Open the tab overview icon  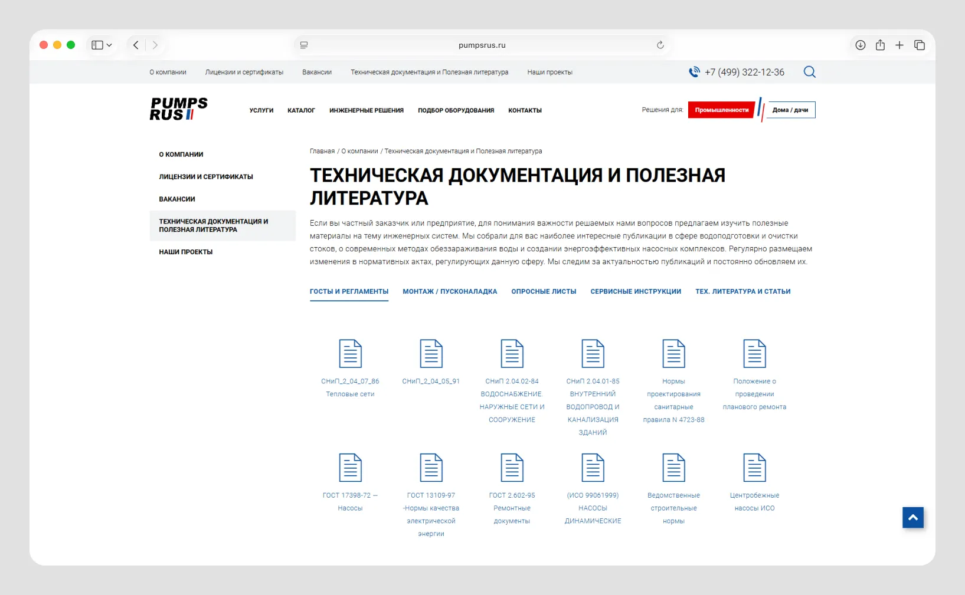(x=920, y=45)
